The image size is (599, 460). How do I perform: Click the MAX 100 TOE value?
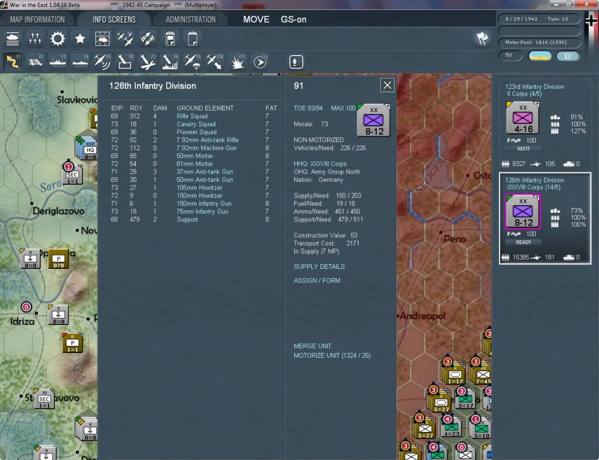click(x=343, y=108)
